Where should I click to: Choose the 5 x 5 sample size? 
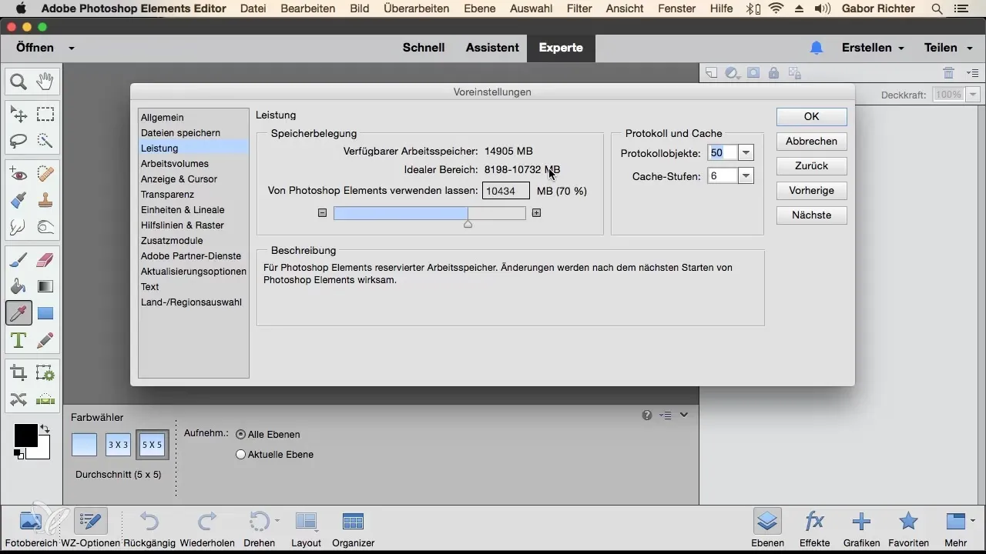[x=152, y=445]
